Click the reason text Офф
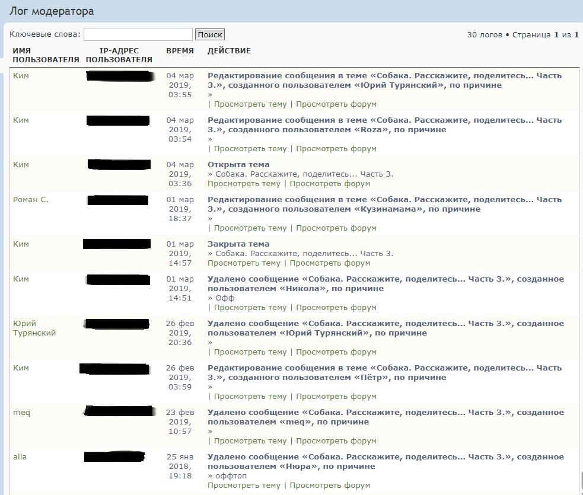 (225, 298)
